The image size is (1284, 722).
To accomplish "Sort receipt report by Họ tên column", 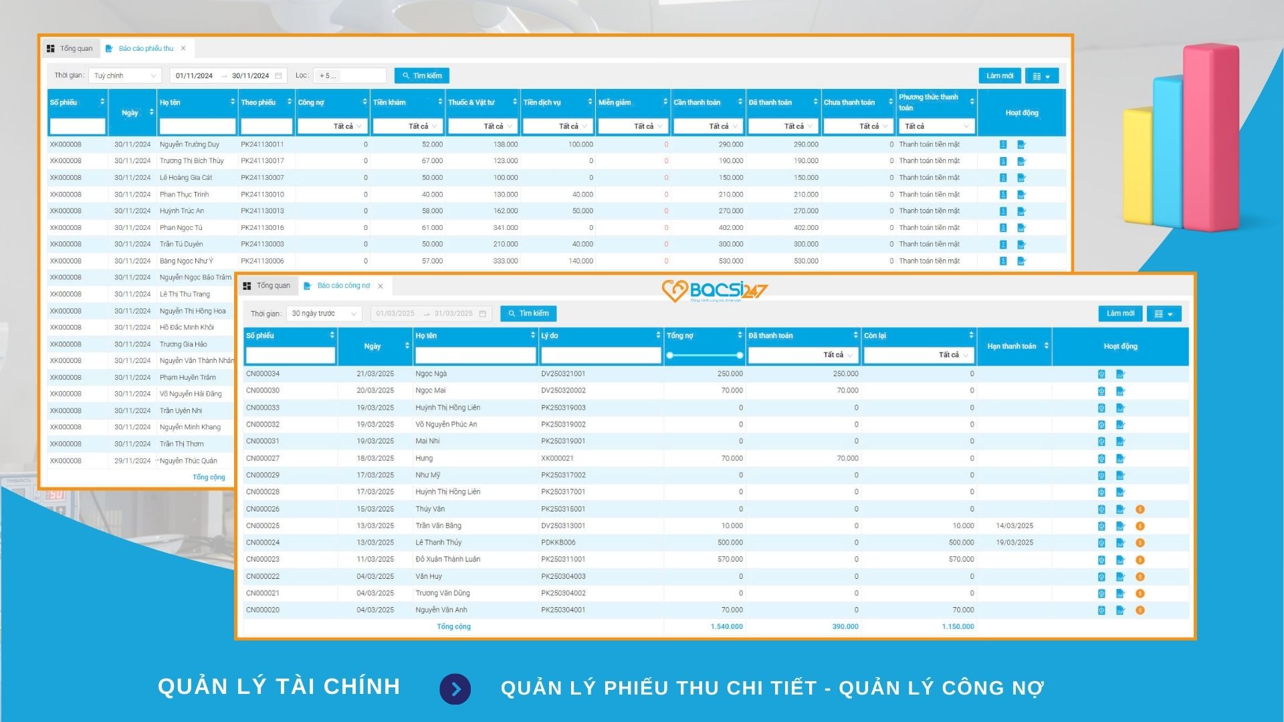I will point(233,102).
